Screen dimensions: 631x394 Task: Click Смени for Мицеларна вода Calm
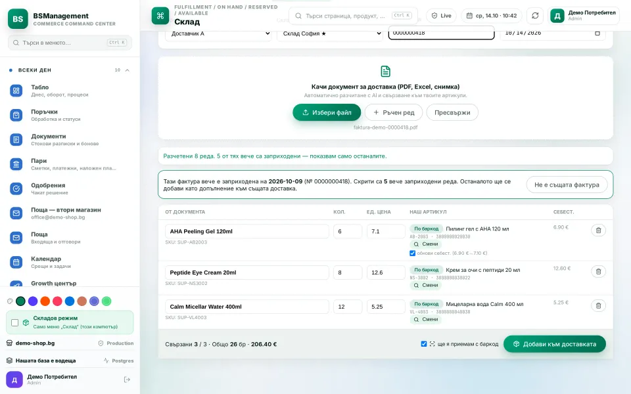click(x=426, y=319)
